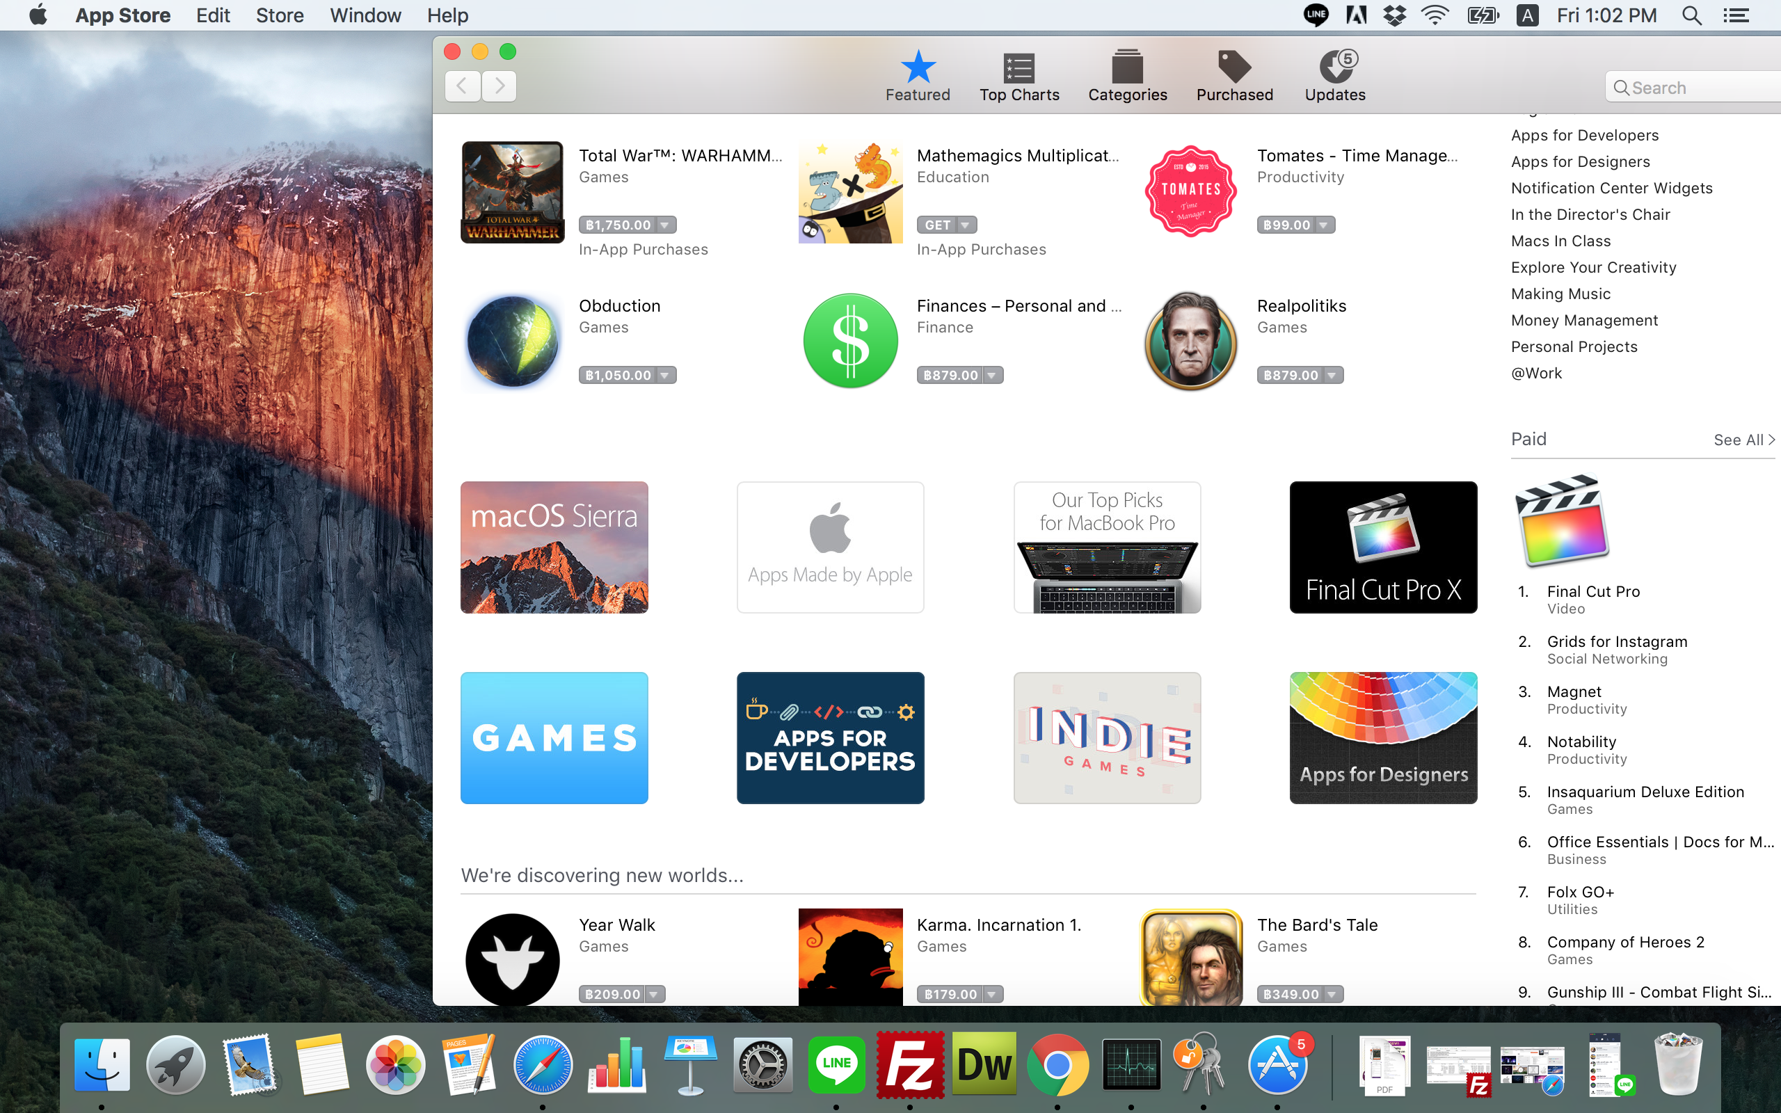Open the Updates tab
Image resolution: width=1781 pixels, height=1113 pixels.
(1335, 77)
